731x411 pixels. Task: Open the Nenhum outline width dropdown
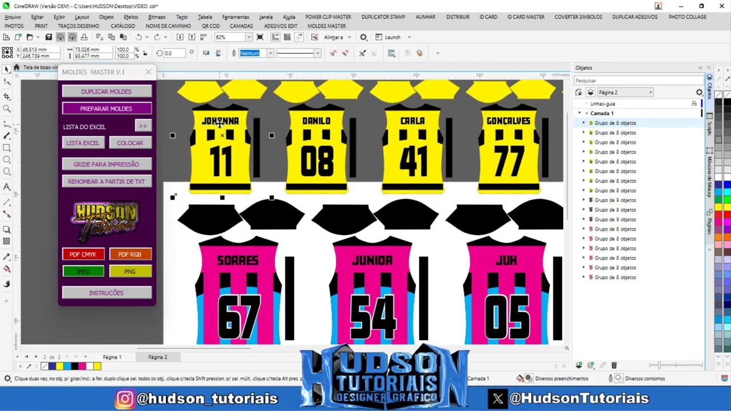click(270, 53)
